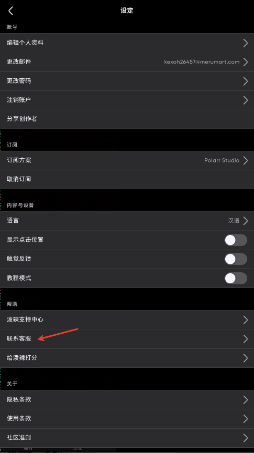Viewport: 254px width, 453px height.
Task: Expand 订阅方案 showing Polarr Studio
Action: click(127, 160)
